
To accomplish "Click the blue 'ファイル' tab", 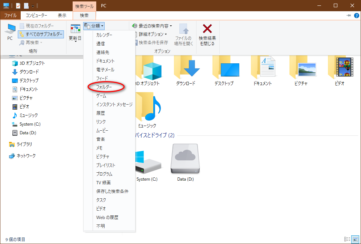I will [x=10, y=16].
